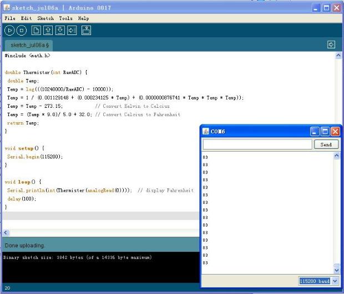Click editor horizontal scroll left arrow
Screen dimensions: 344x294
tap(6, 232)
